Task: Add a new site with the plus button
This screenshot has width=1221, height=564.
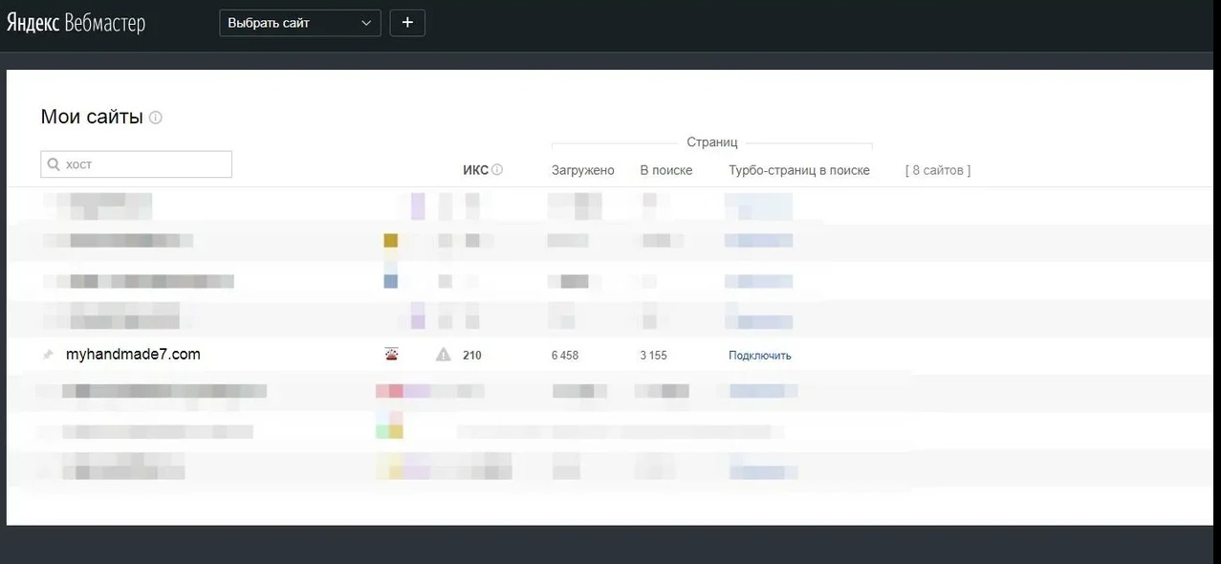Action: click(407, 23)
